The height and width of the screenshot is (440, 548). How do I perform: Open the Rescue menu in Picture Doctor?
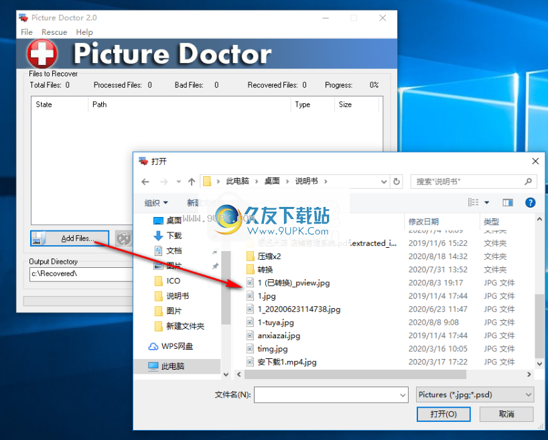(54, 32)
